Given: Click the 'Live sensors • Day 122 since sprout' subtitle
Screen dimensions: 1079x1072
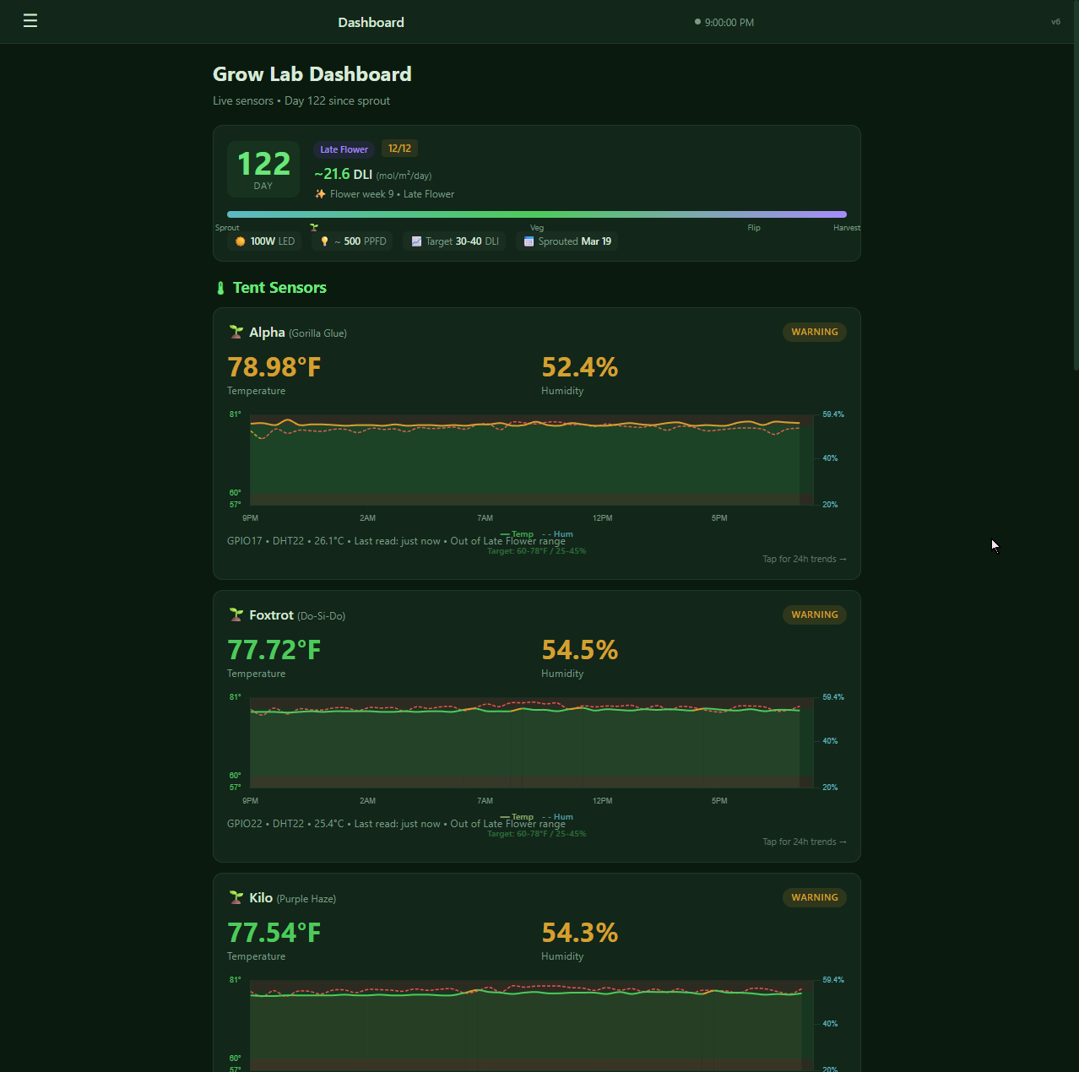Looking at the screenshot, I should (301, 100).
